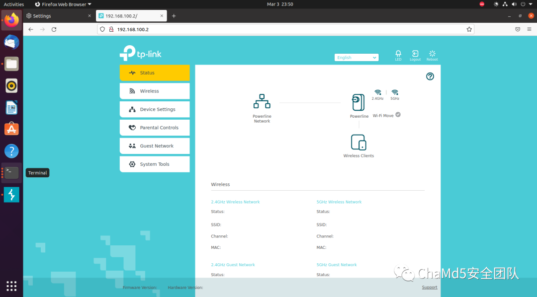
Task: Open the Firefox Web Browser app menu
Action: point(63,4)
